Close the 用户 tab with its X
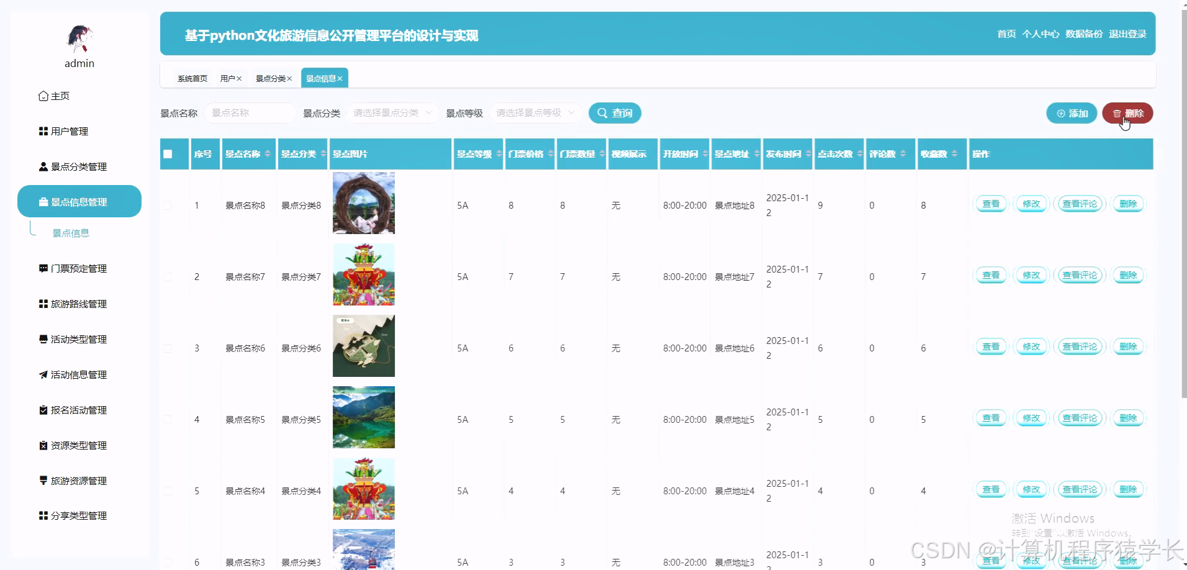The image size is (1187, 570). point(239,79)
